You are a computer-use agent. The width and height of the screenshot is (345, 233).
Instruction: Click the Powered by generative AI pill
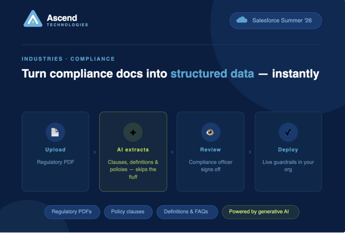click(260, 212)
